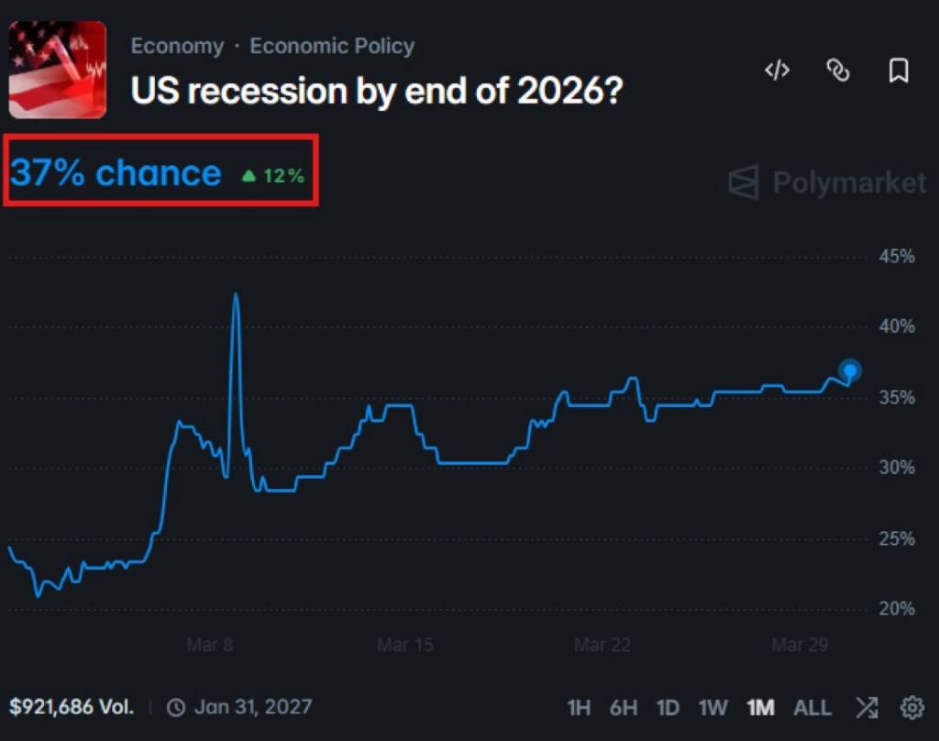The image size is (939, 741).
Task: Click the green up-arrow change indicator
Action: [249, 175]
